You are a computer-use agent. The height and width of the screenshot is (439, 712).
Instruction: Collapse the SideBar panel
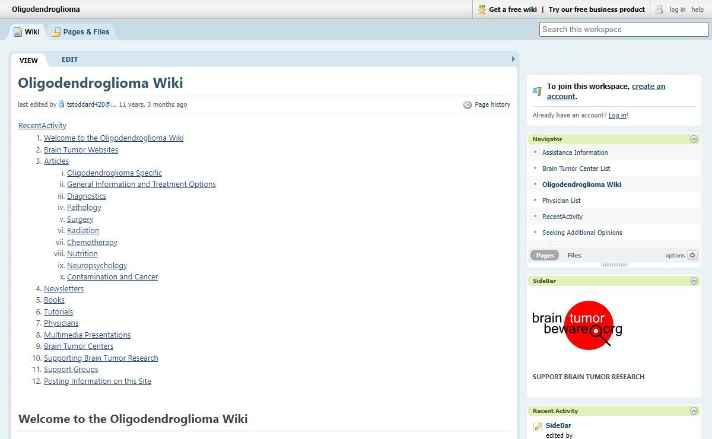[693, 281]
